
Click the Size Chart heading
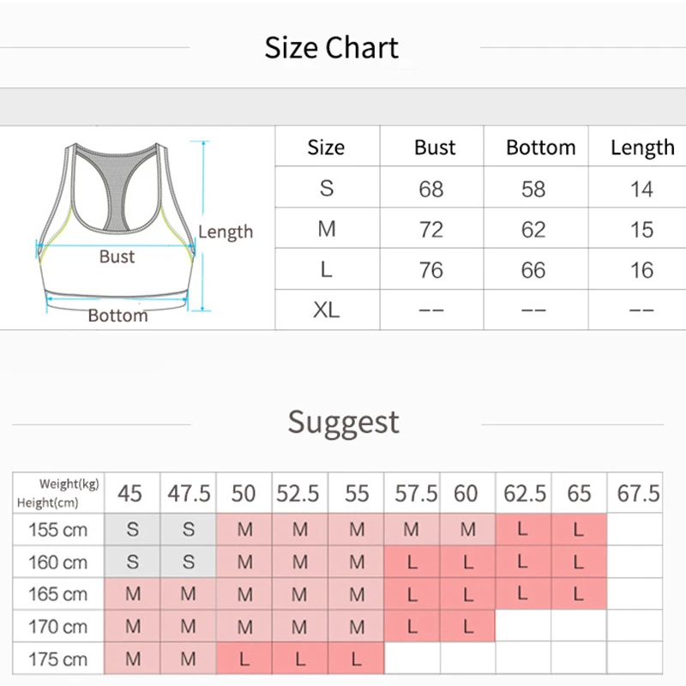[x=331, y=47]
